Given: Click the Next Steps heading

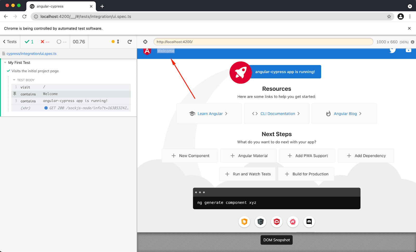Looking at the screenshot, I should pyautogui.click(x=277, y=134).
